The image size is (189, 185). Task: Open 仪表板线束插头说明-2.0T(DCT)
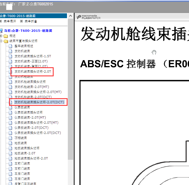pos(38,133)
